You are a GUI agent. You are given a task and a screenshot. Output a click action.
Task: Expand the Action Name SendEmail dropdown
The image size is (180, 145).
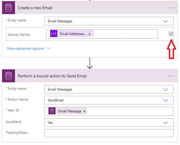tap(165, 100)
